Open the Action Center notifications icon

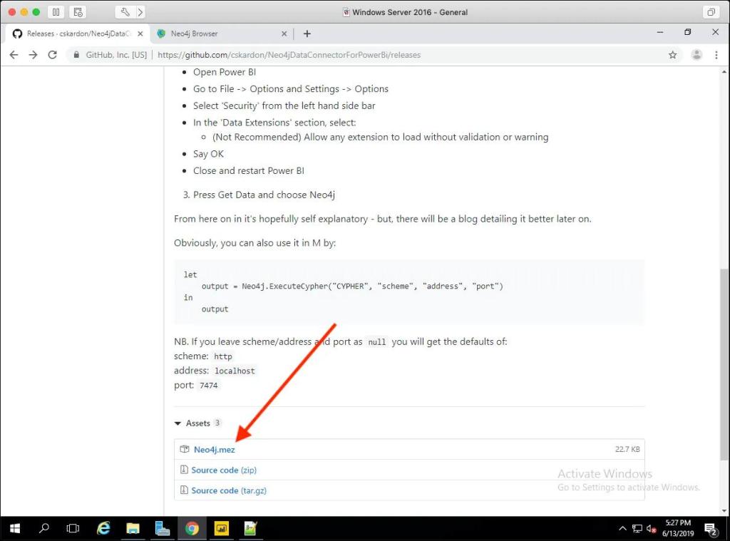point(711,529)
